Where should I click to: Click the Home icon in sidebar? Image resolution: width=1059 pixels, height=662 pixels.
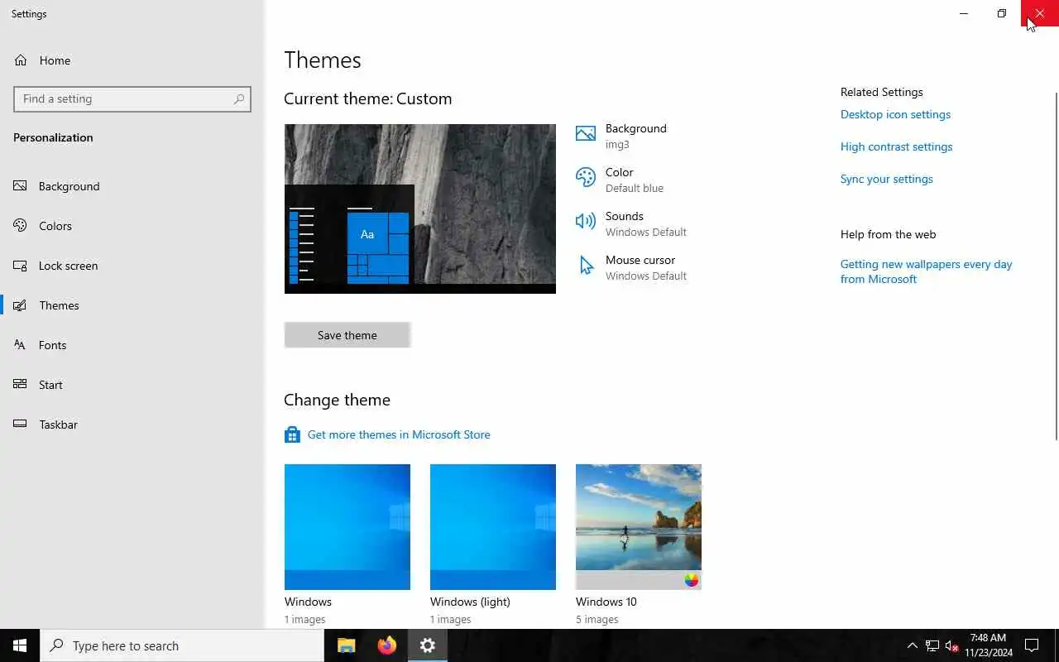[x=21, y=60]
